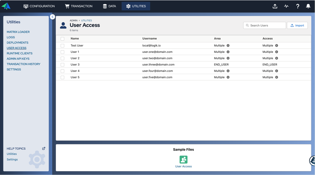Click the User Access sample file label
The width and height of the screenshot is (315, 175).
[x=183, y=166]
